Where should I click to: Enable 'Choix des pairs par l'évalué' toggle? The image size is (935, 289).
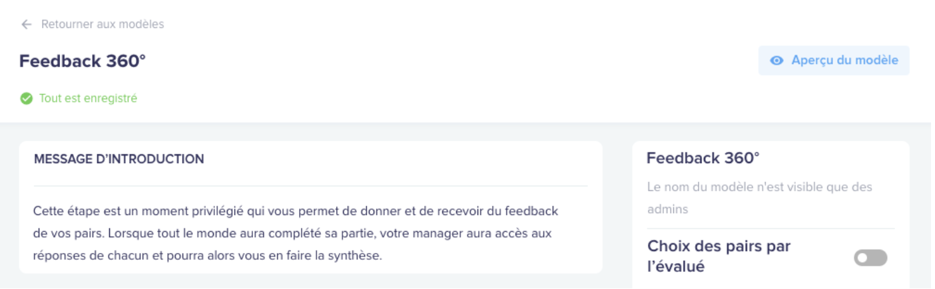(871, 258)
